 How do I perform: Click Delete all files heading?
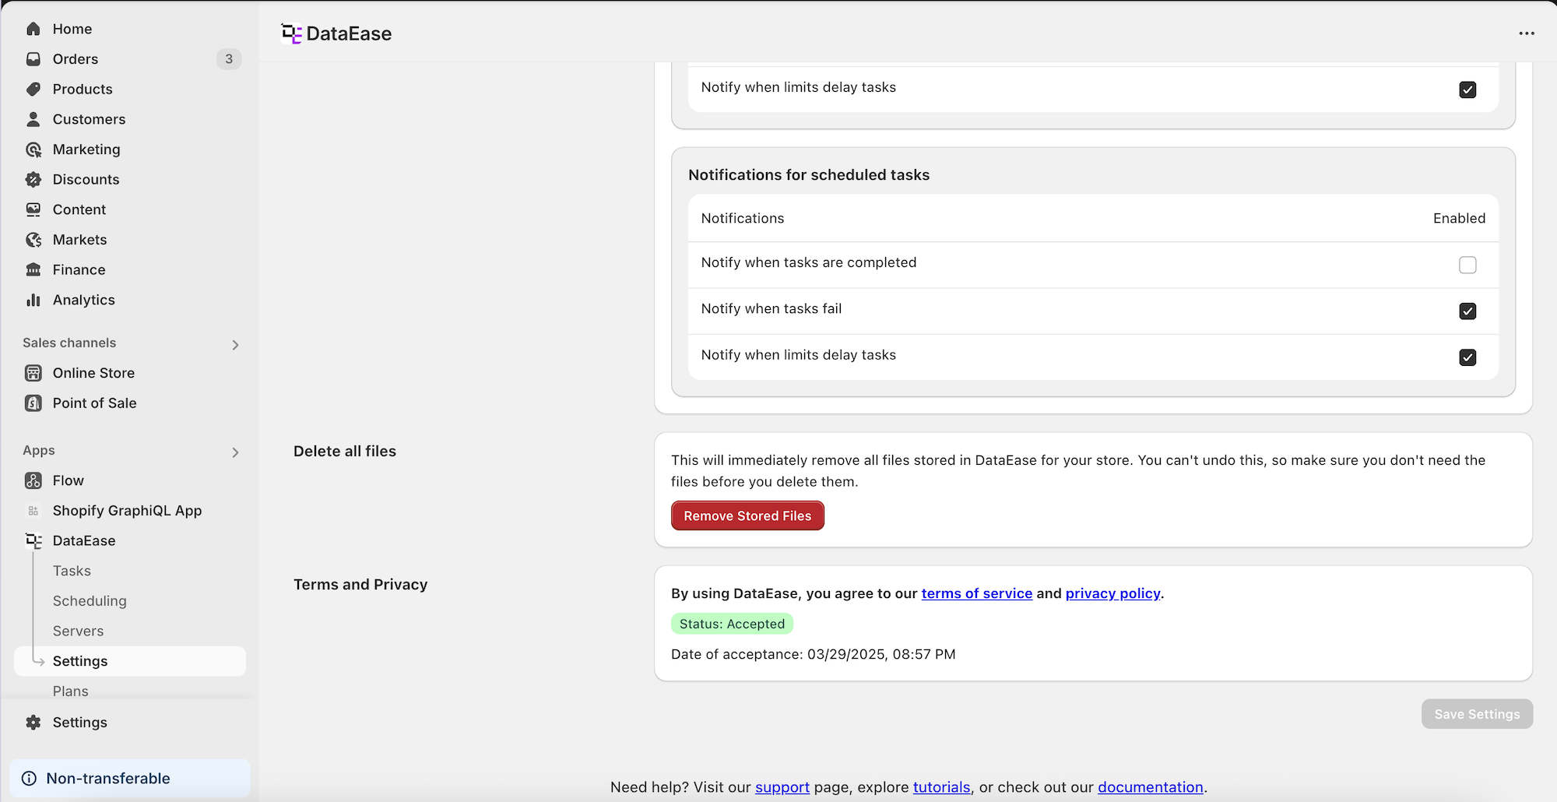pyautogui.click(x=345, y=452)
